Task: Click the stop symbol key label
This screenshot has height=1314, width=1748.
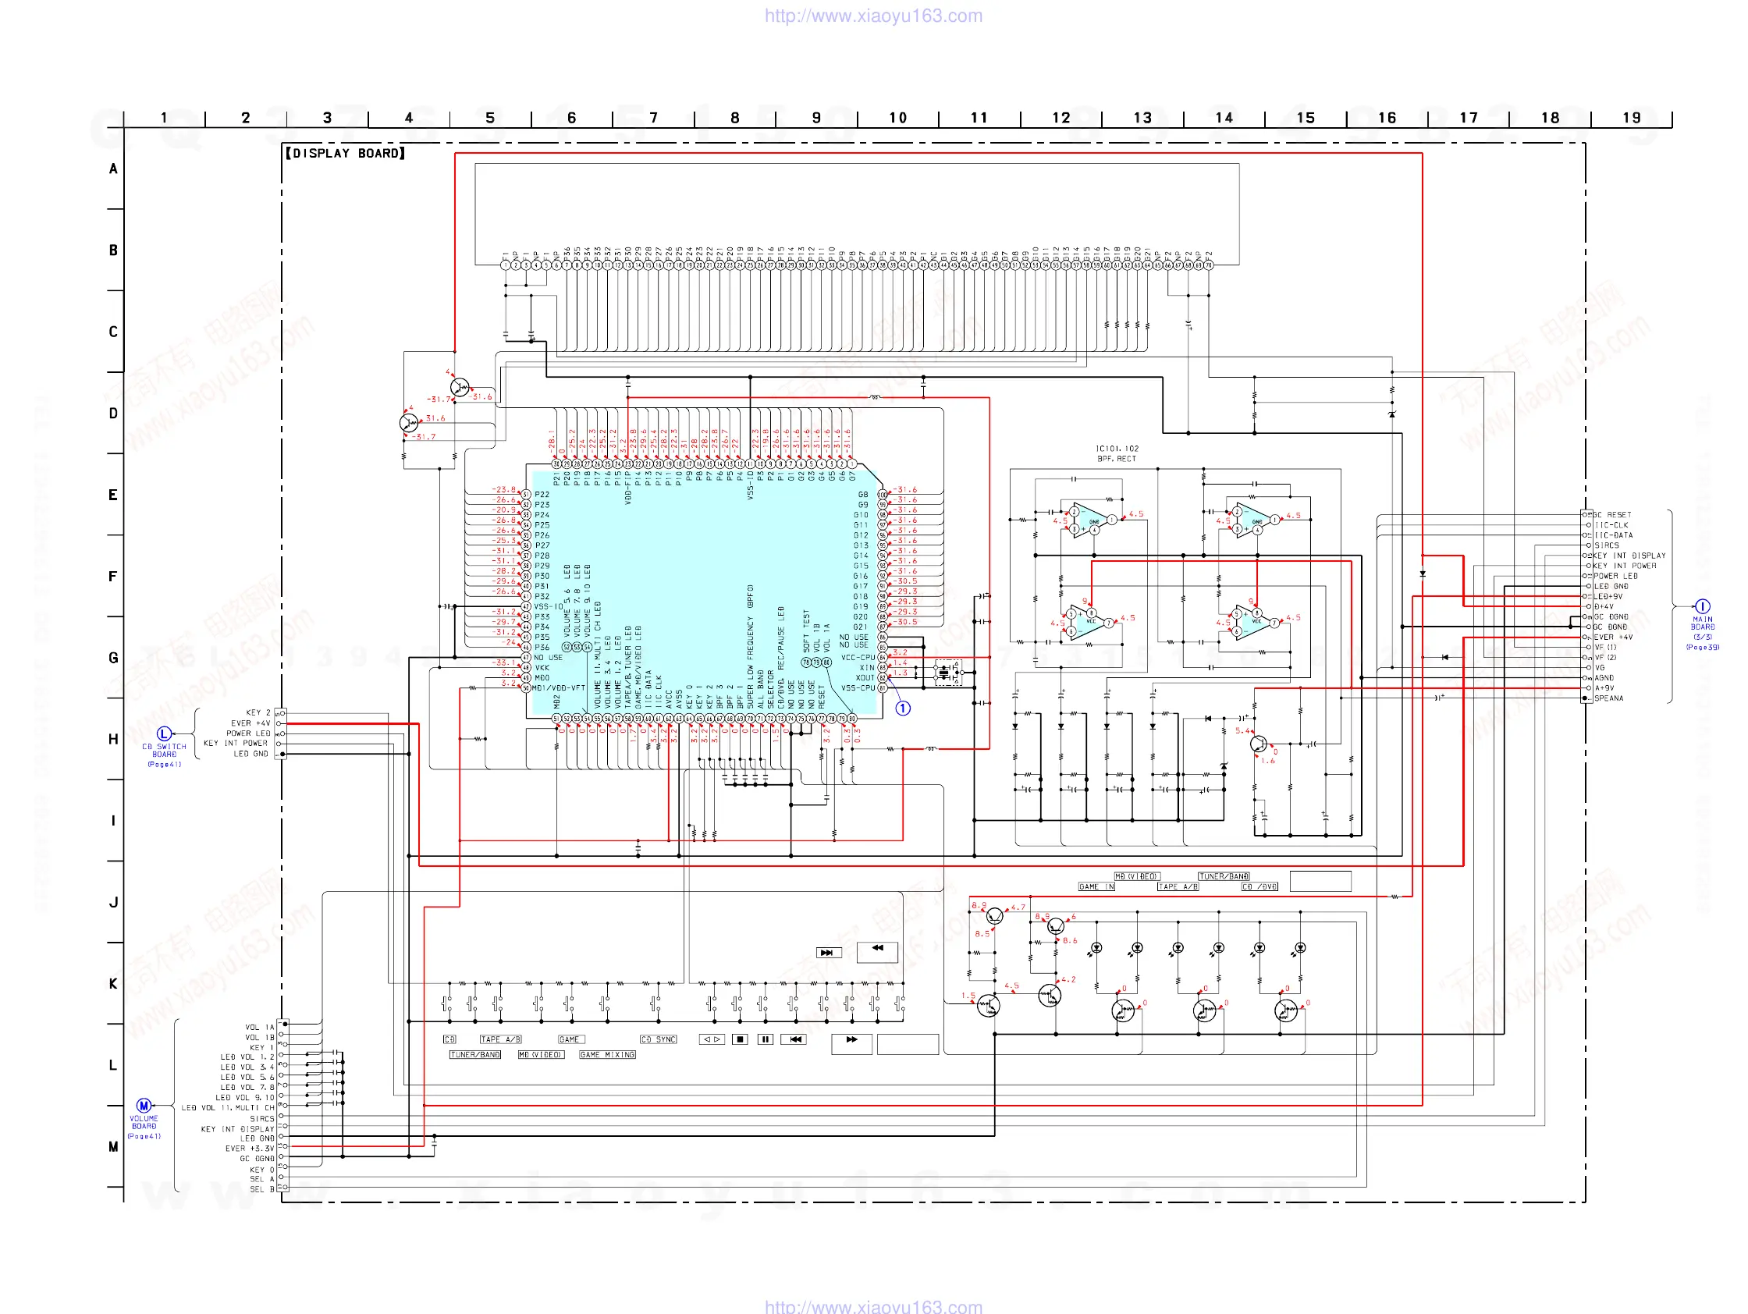Action: coord(740,1039)
